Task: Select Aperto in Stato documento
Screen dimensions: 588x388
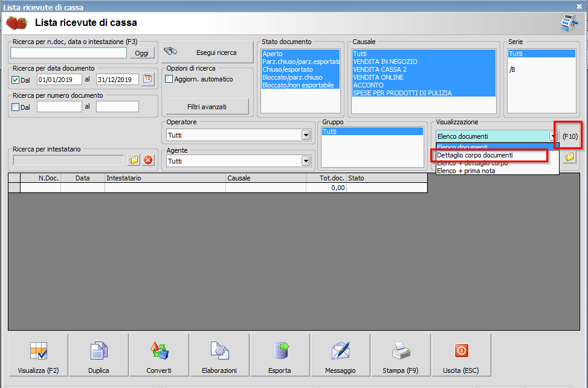Action: (x=301, y=54)
